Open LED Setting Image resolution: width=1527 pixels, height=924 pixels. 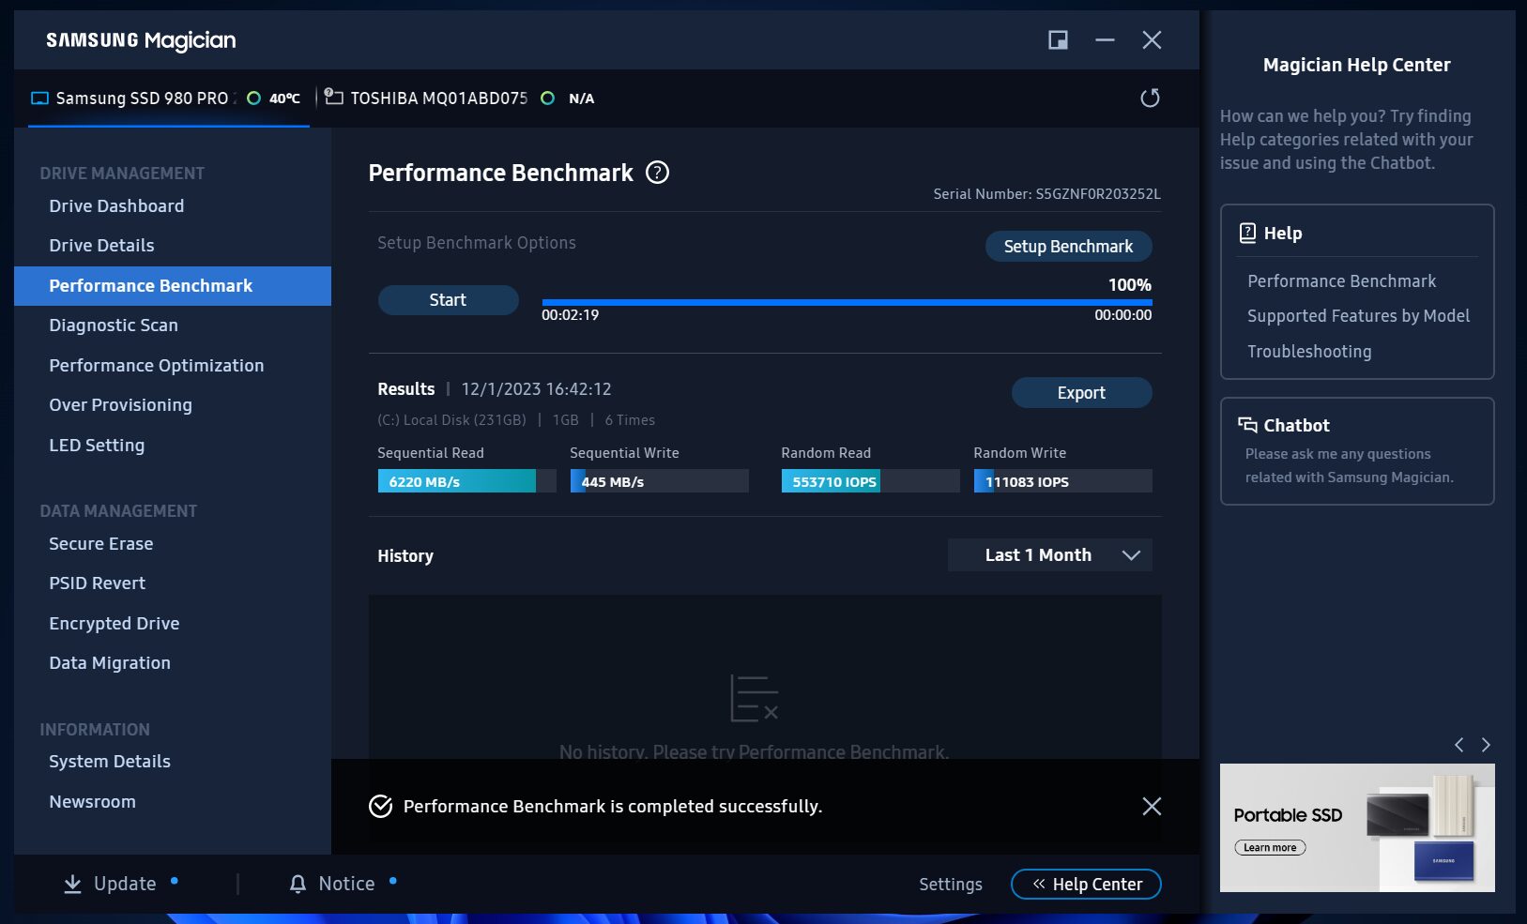[97, 446]
